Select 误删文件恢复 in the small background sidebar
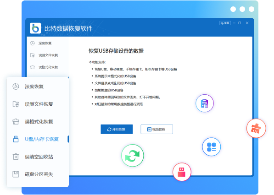This screenshot has width=274, height=195. 48,55
